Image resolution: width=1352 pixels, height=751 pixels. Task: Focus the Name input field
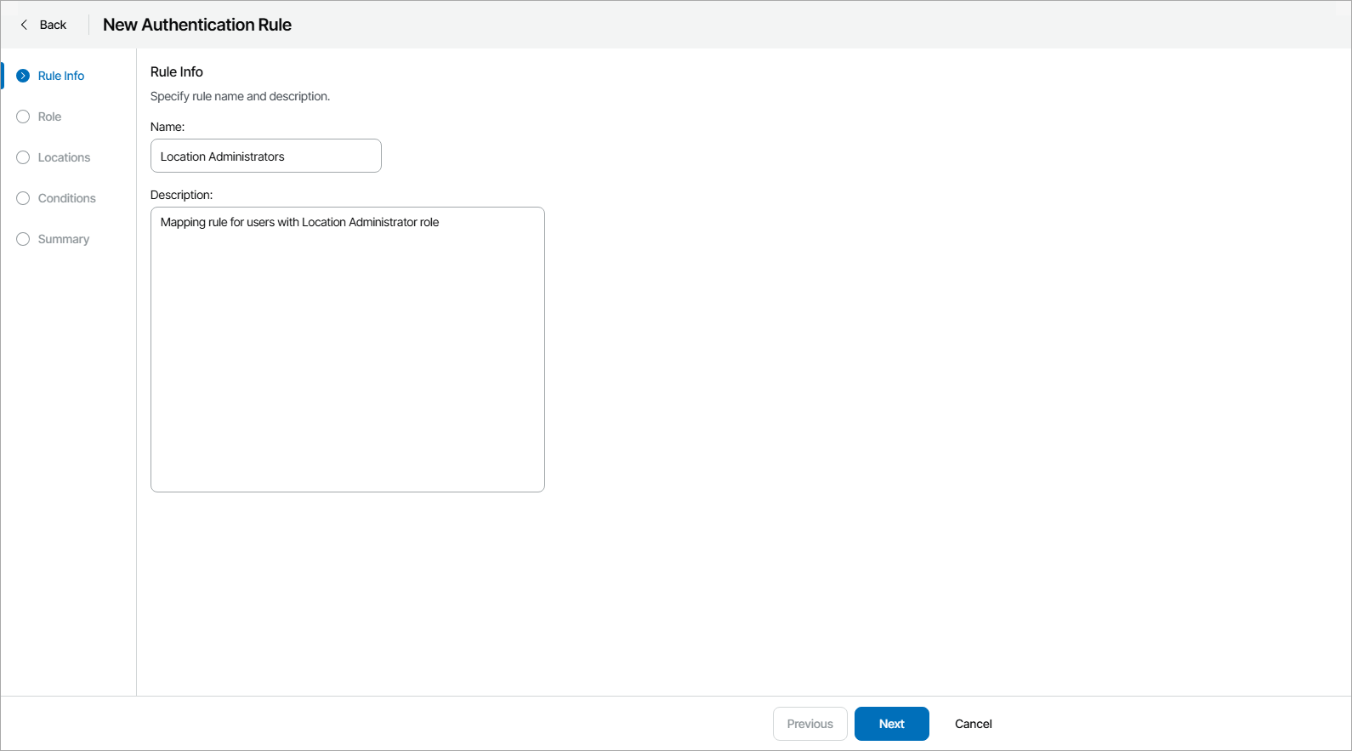pyautogui.click(x=265, y=156)
